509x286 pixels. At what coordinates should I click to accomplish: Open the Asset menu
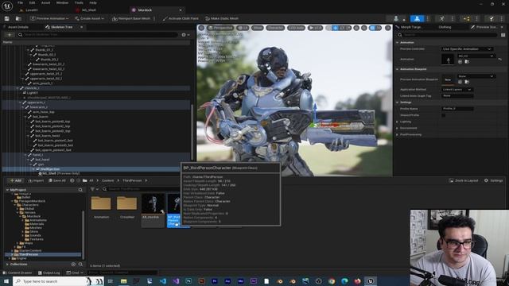point(46,2)
